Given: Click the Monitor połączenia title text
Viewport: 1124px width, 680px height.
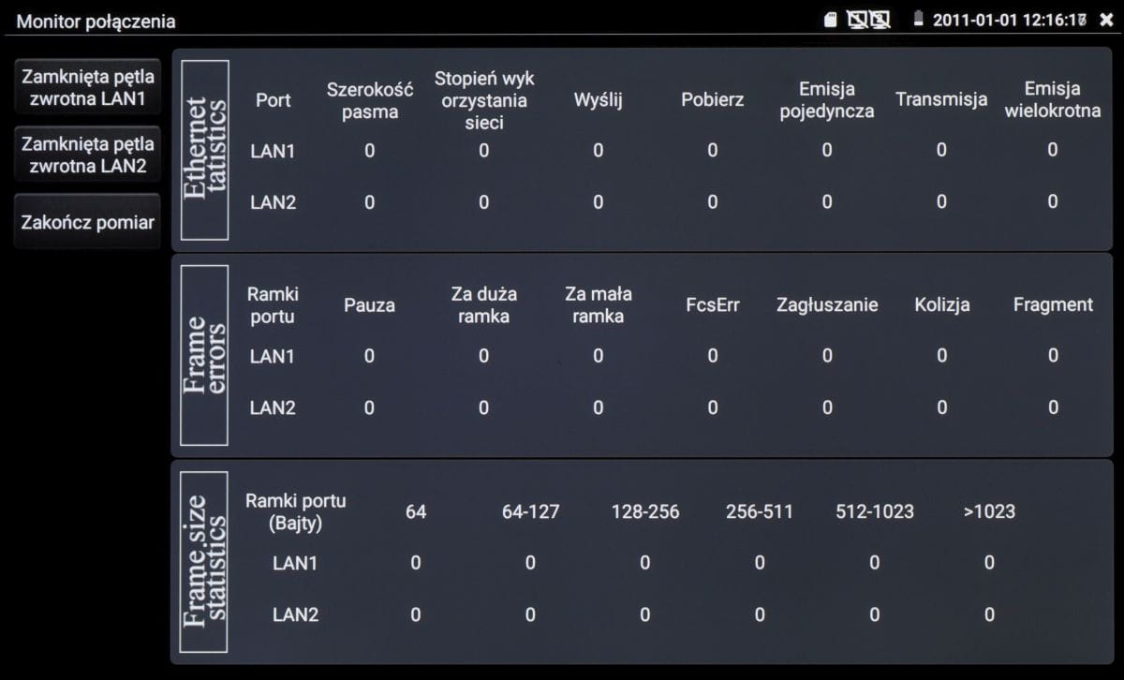Looking at the screenshot, I should click(96, 20).
